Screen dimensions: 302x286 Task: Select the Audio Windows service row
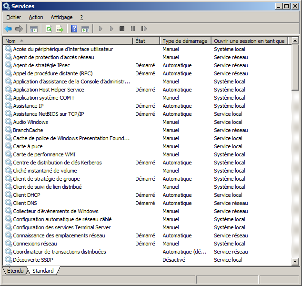(30, 122)
